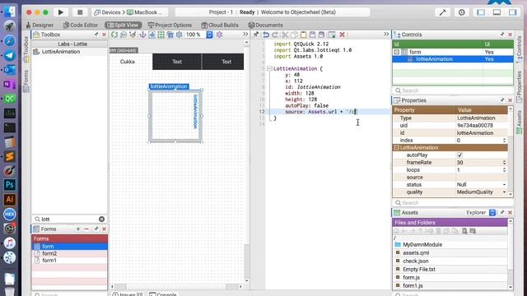The height and width of the screenshot is (296, 527).
Task: Open MyDamnModule folder in Assets
Action: tap(450, 245)
